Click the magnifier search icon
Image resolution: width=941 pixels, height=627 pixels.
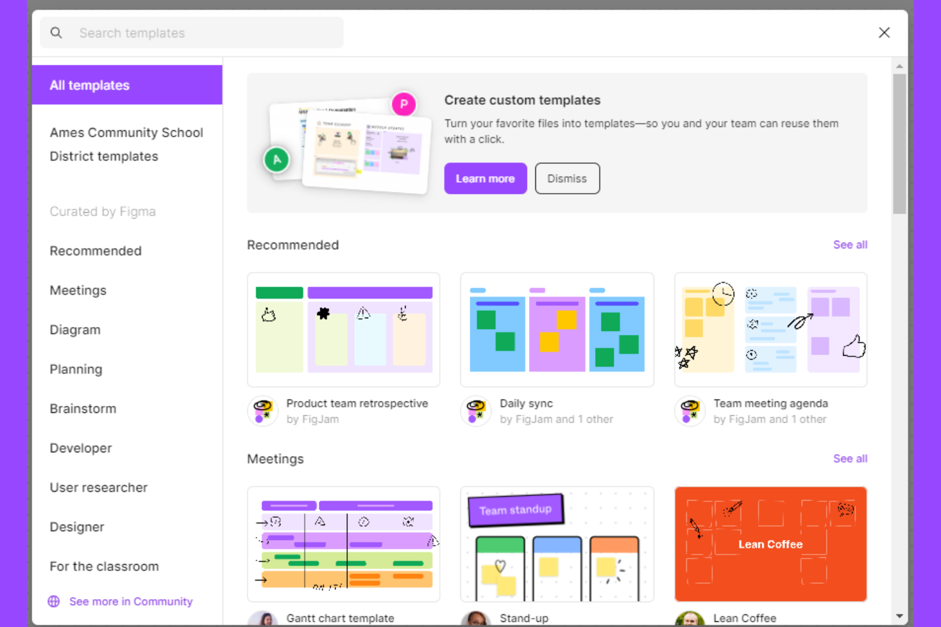pyautogui.click(x=56, y=32)
